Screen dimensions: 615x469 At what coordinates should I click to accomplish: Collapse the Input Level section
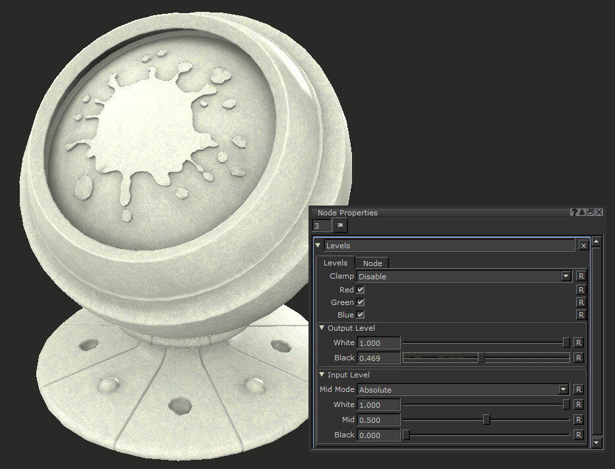coord(322,375)
